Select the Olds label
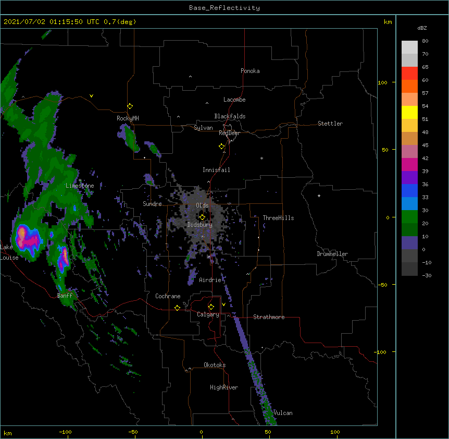449x439 pixels. 202,205
